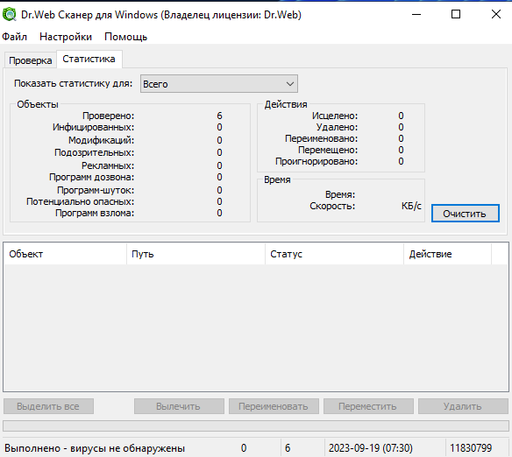Click the Перемещено label

click(328, 150)
